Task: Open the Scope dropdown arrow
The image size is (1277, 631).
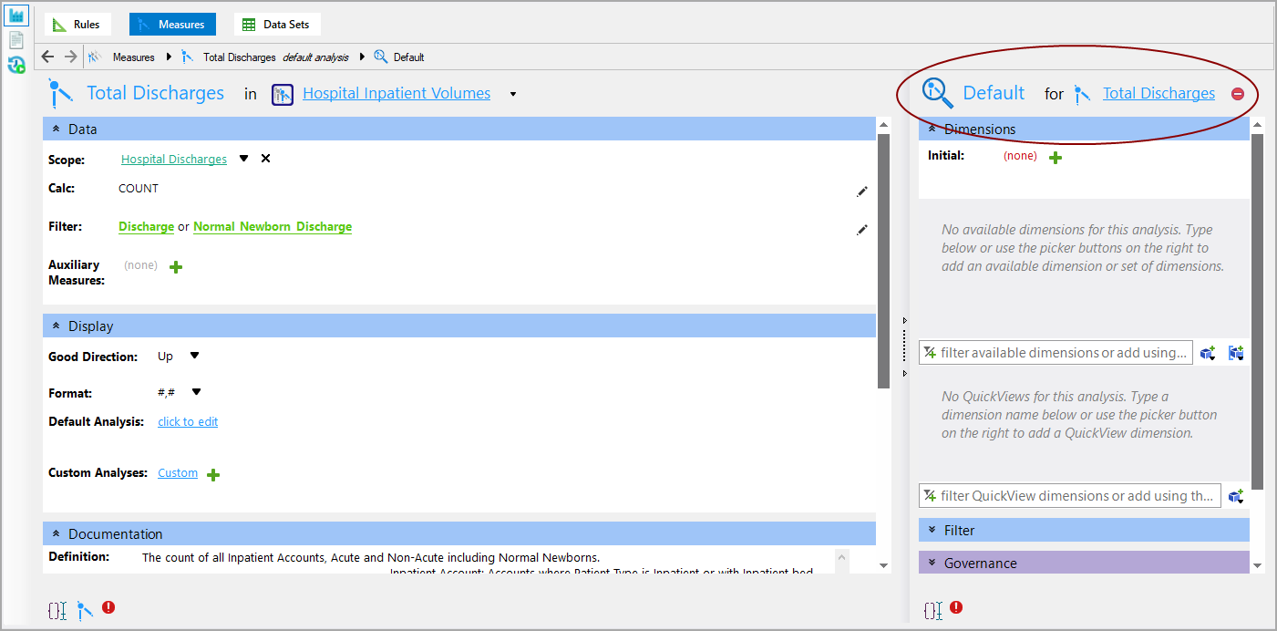Action: pyautogui.click(x=242, y=157)
